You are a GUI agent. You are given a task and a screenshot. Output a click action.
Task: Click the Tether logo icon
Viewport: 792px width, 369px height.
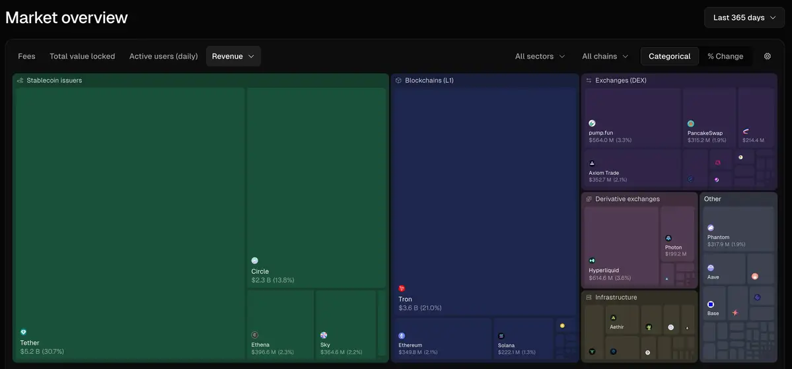[24, 332]
